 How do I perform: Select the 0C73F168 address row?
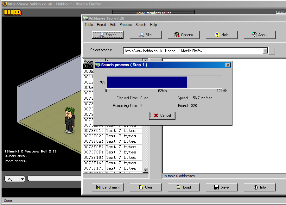click(113, 163)
